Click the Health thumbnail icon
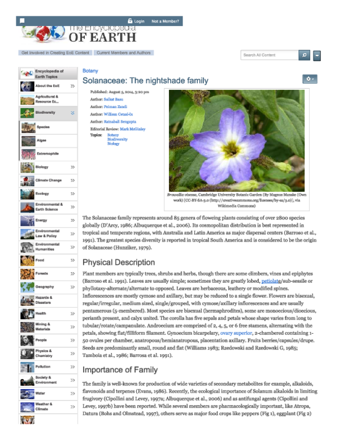The width and height of the screenshot is (339, 439). point(27,313)
